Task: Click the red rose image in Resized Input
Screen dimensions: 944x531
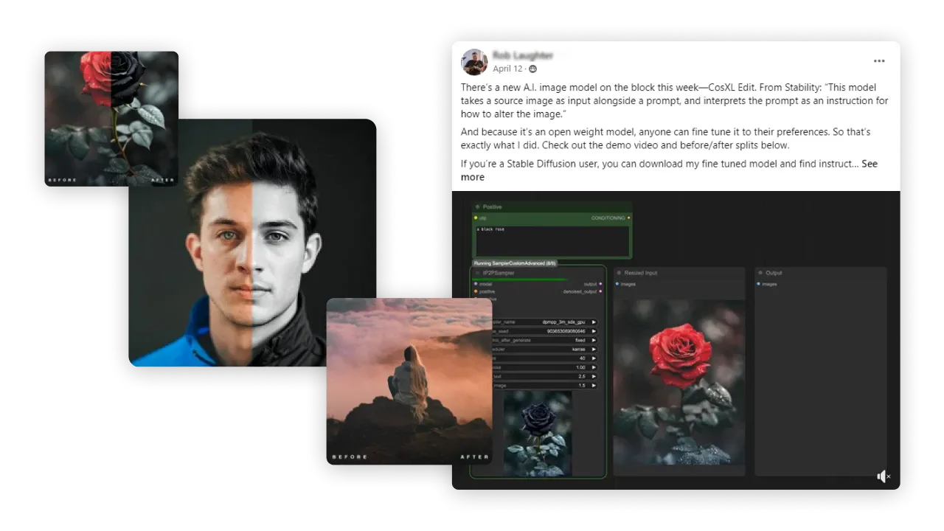Action: point(678,382)
